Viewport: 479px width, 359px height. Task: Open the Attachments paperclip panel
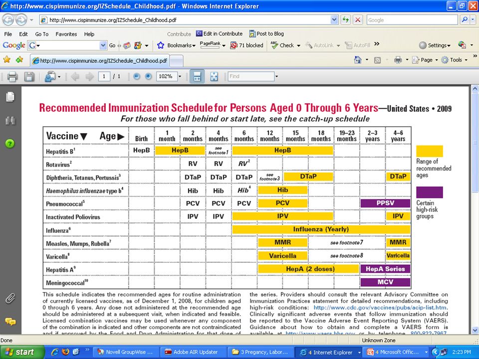pyautogui.click(x=10, y=299)
